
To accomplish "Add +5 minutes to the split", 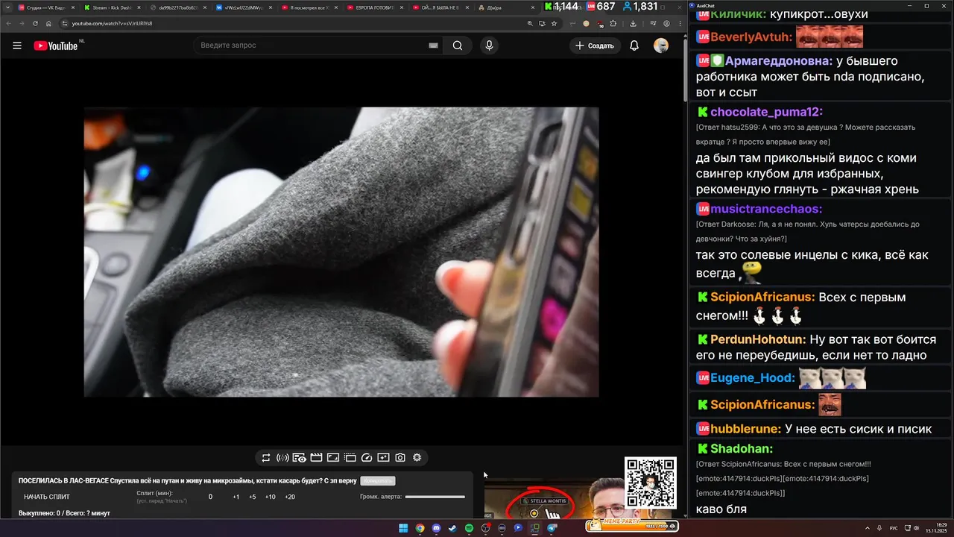I will coord(253,497).
